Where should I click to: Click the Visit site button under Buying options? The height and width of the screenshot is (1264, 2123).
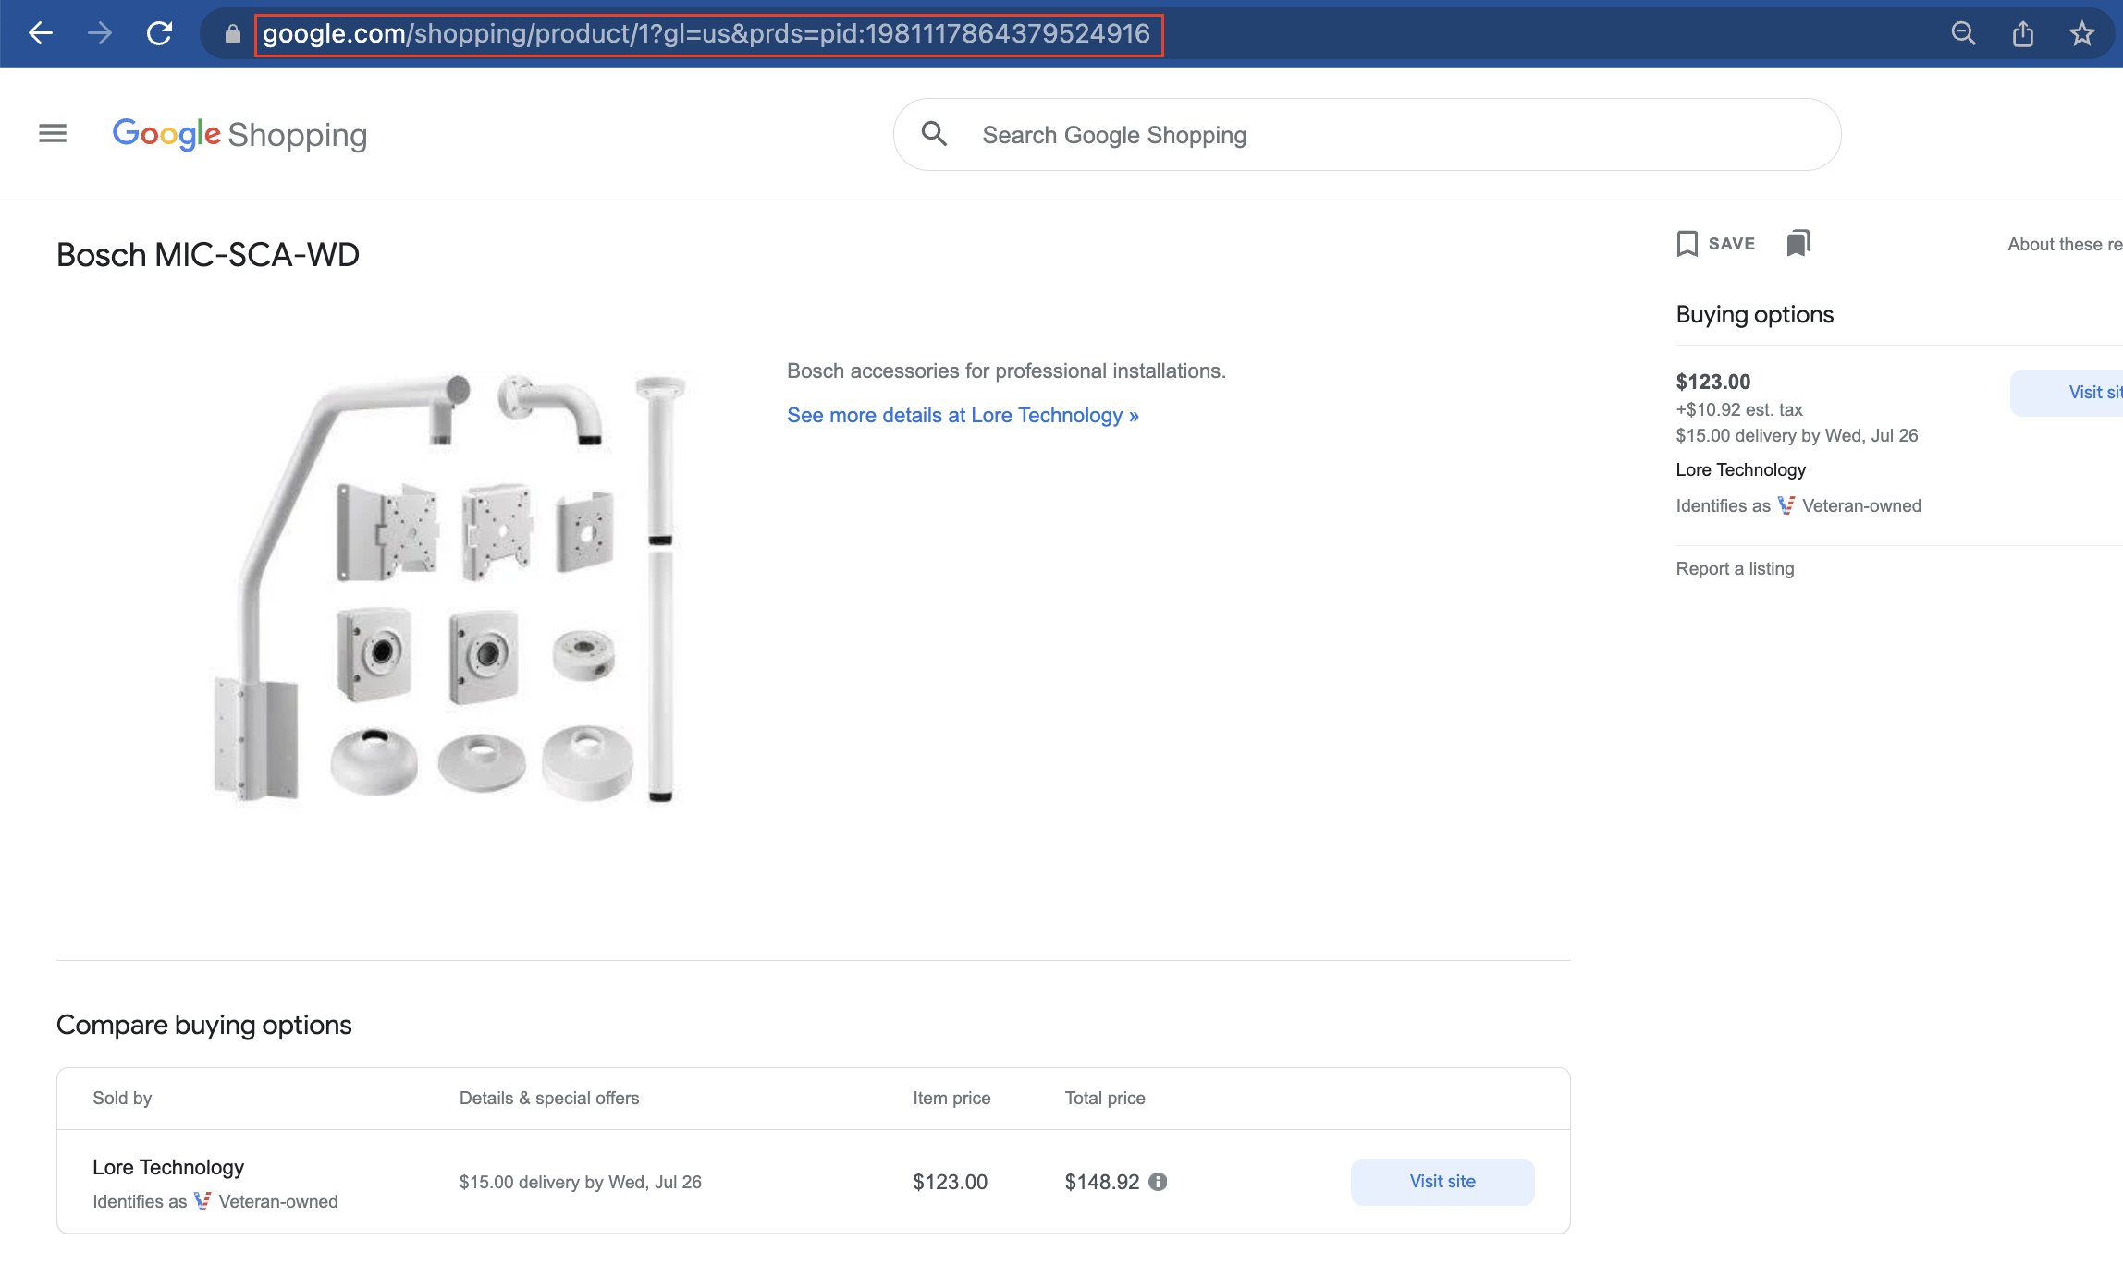click(x=2092, y=392)
